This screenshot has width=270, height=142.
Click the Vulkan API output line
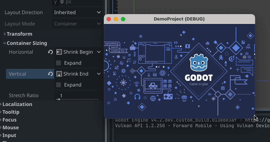[192, 125]
